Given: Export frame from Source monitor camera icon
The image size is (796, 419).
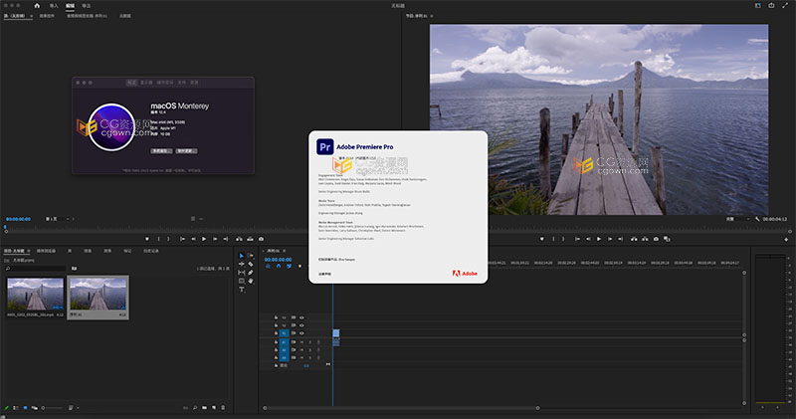Looking at the screenshot, I should (x=261, y=239).
